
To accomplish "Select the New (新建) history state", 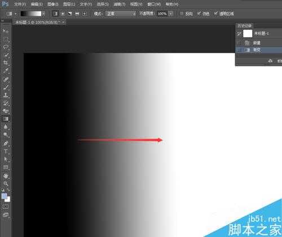I will coord(259,43).
